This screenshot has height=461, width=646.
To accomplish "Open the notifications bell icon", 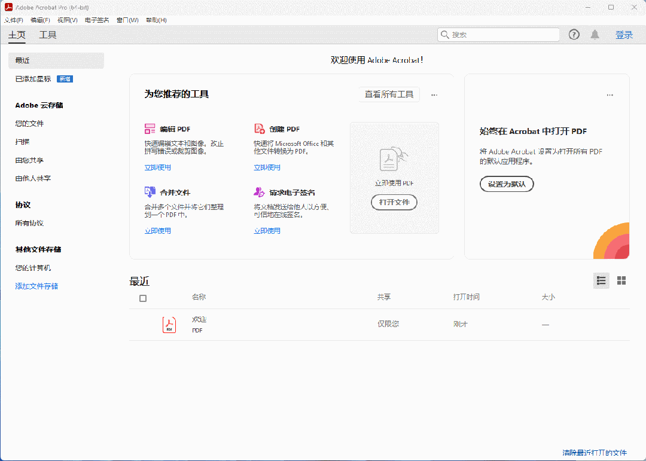I will click(595, 35).
